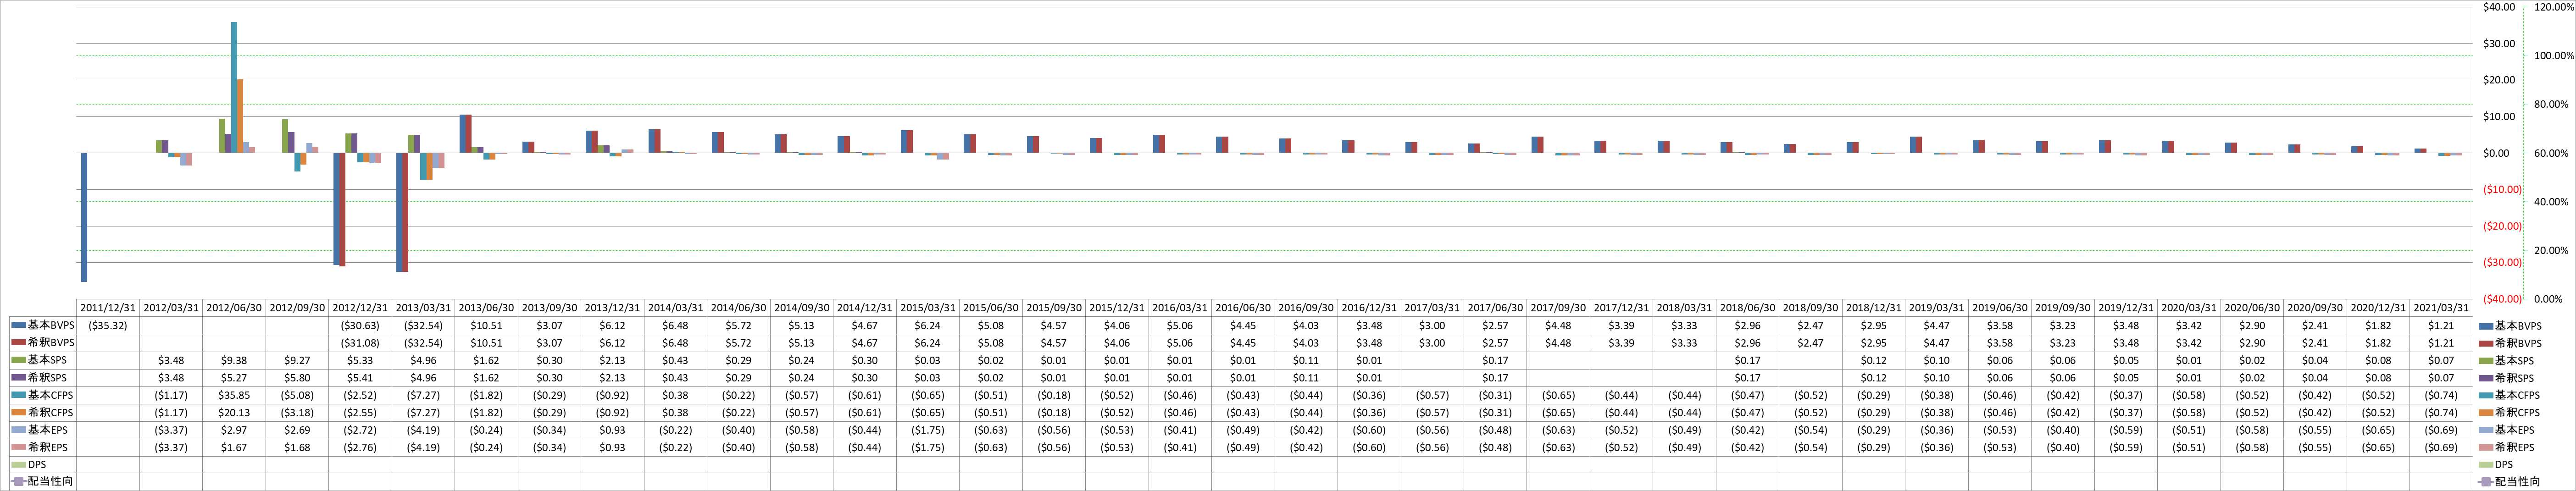Click the $5.80 cell
Viewport: 2576px width, 491px height.
(297, 378)
